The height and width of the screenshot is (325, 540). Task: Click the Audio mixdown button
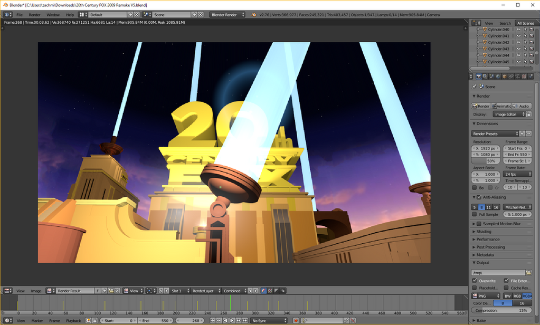point(522,106)
